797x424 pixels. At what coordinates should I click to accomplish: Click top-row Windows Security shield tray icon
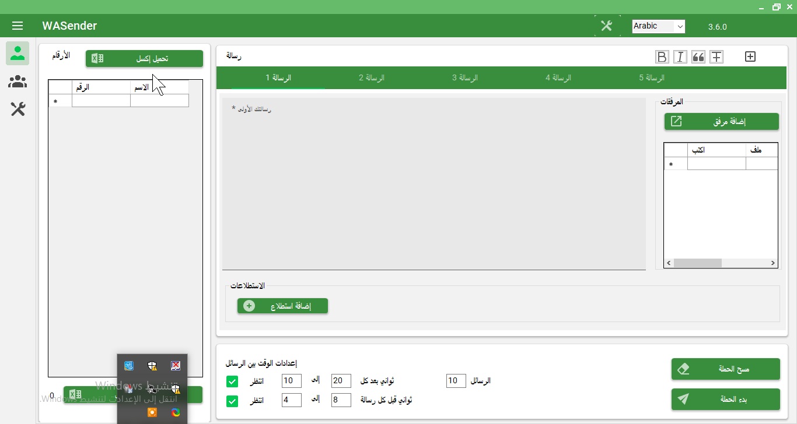pos(152,366)
